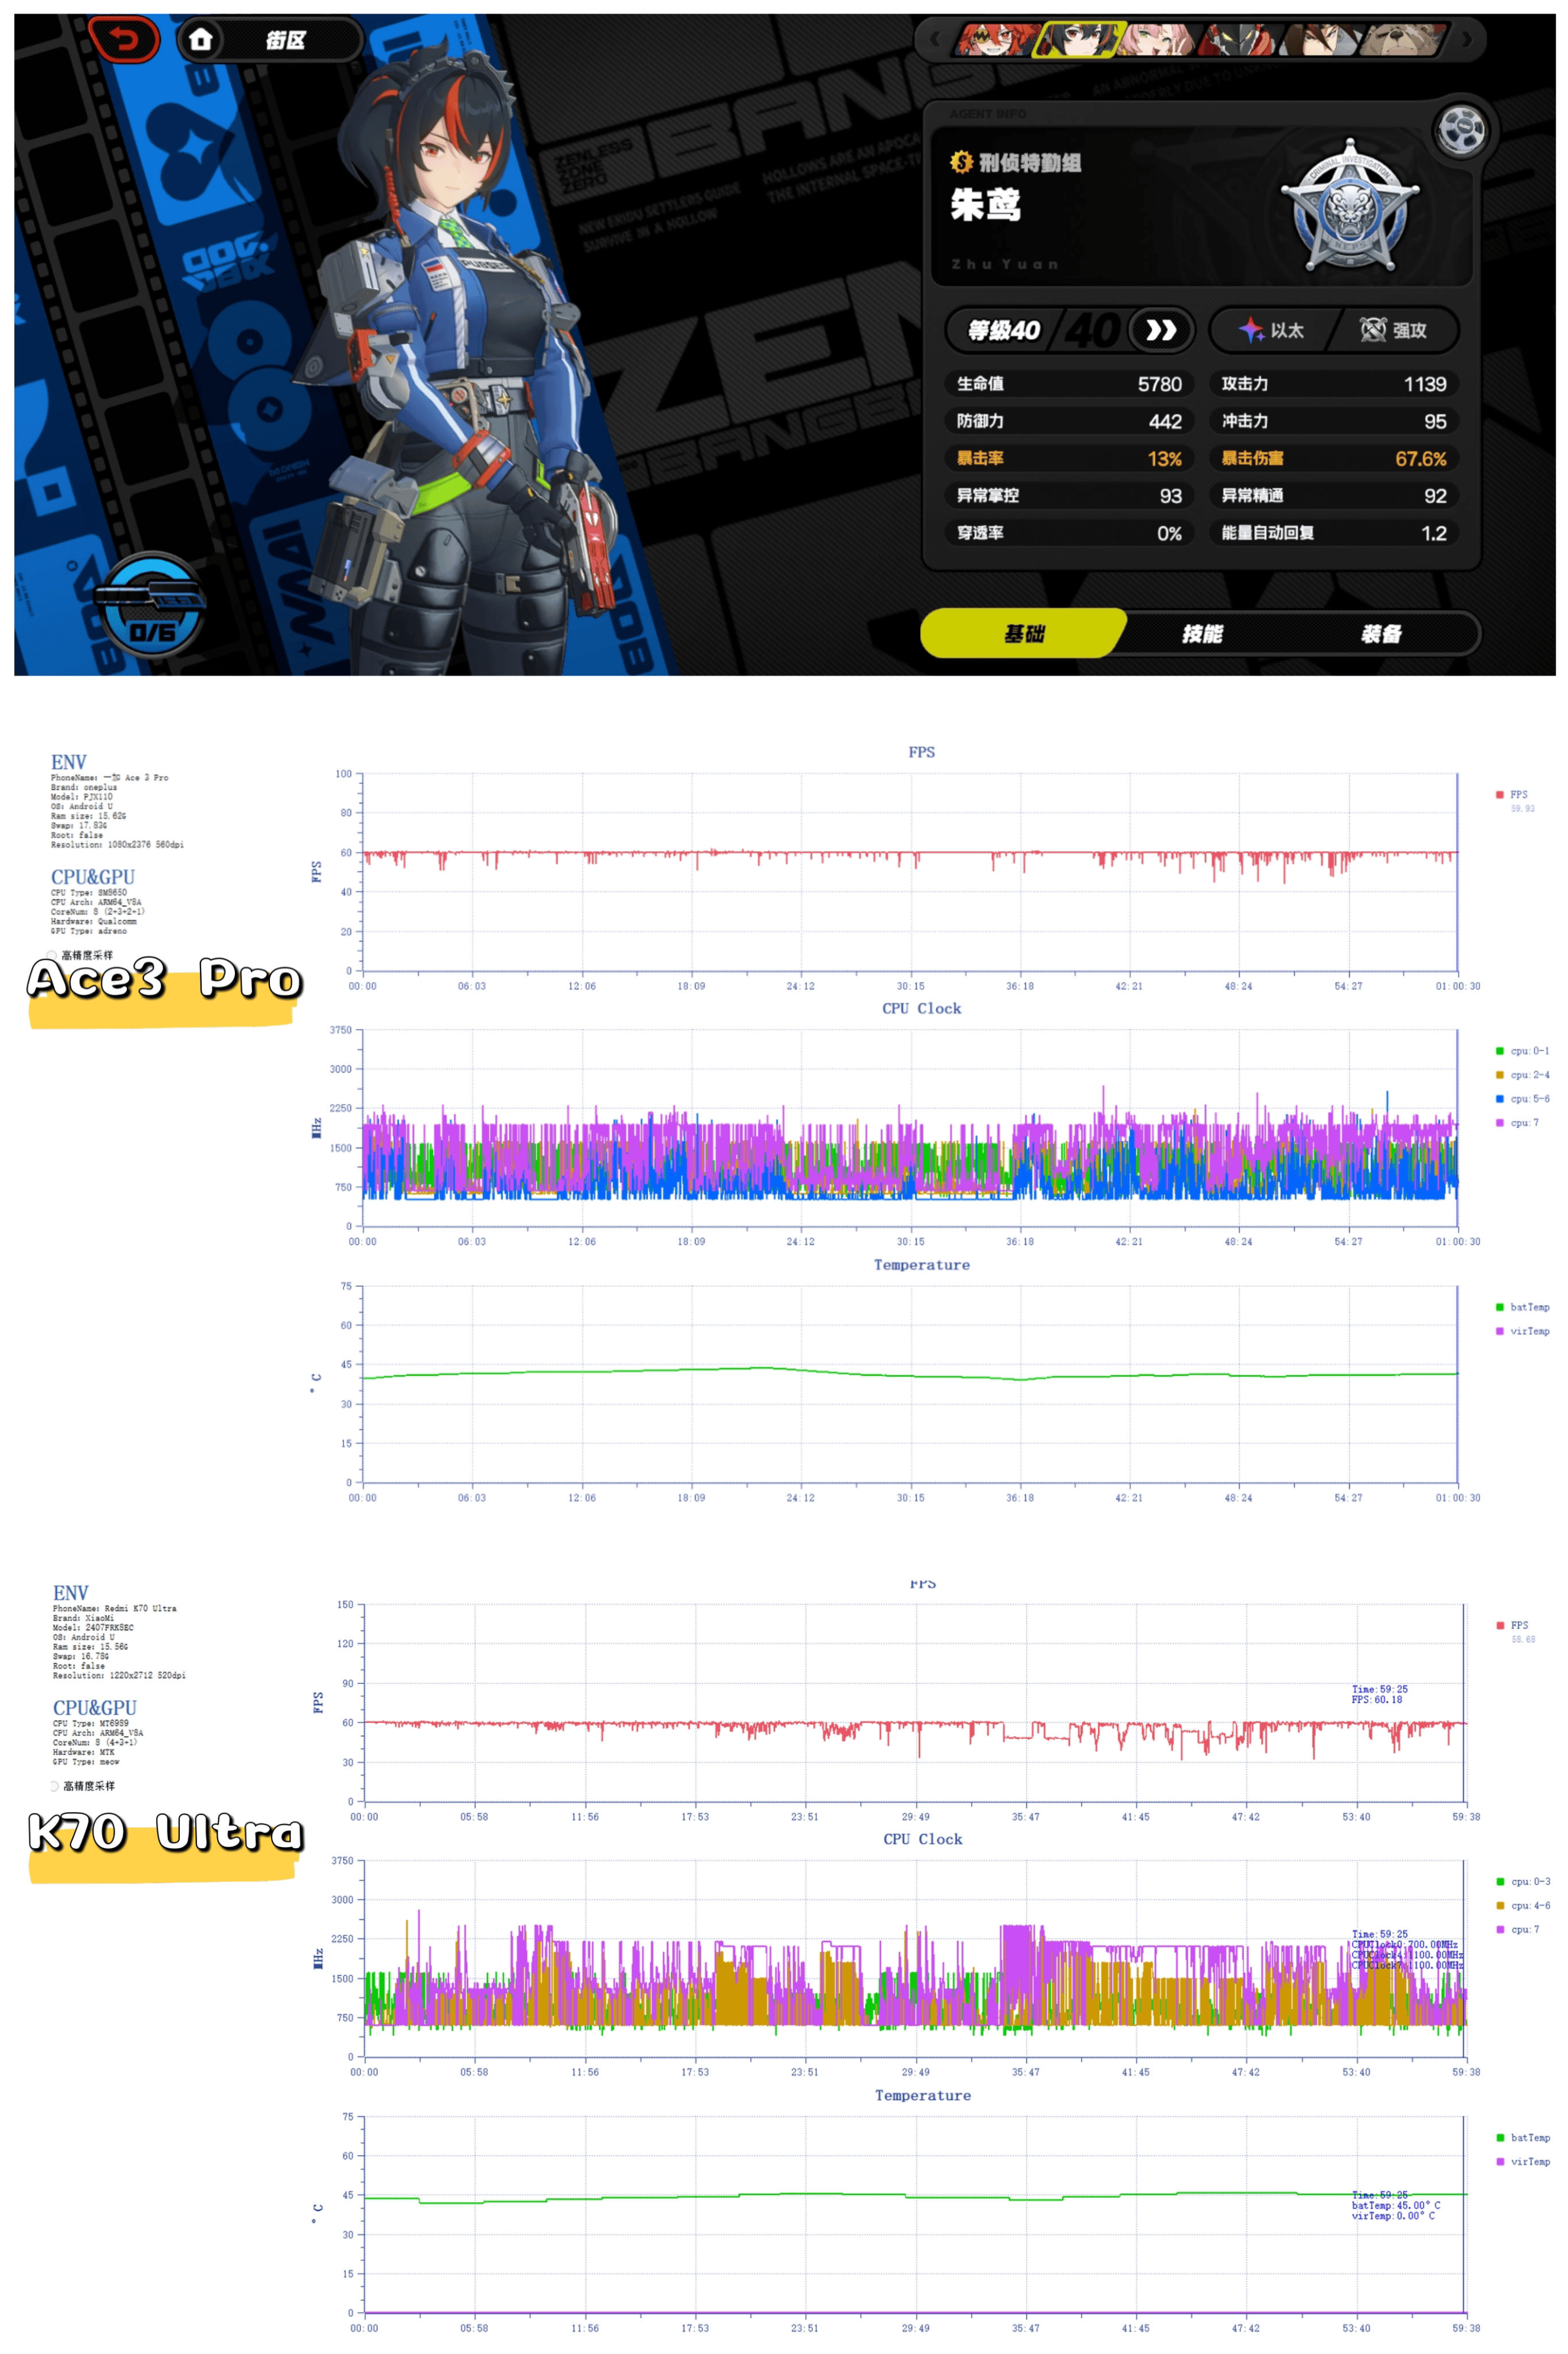Toggle cpu:0-3 legend in K70 Ultra chart
The height and width of the screenshot is (2354, 1568).
1523,1881
